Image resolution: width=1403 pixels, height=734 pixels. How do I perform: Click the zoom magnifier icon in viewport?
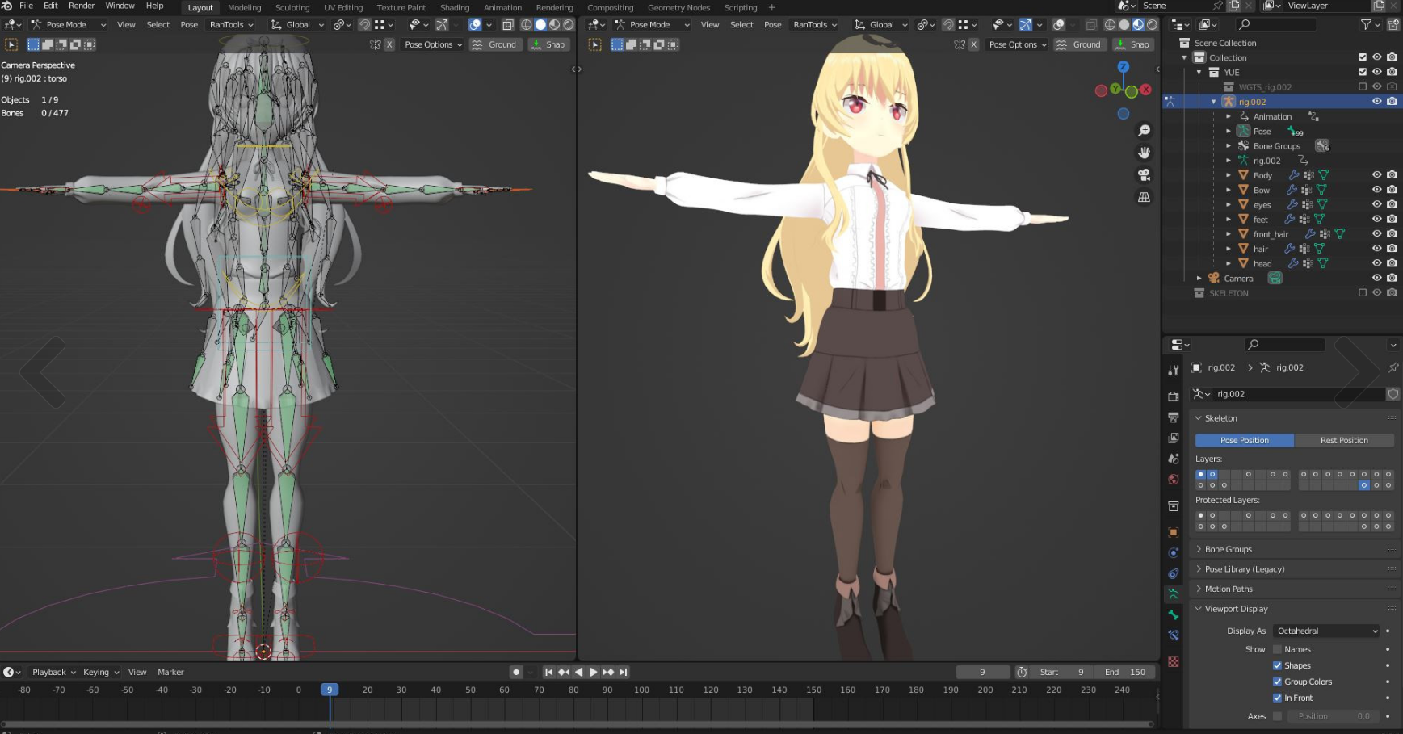[1144, 131]
